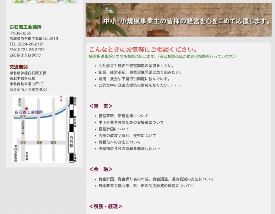Click bullet 店舗の改装や陳列、接客について
The width and height of the screenshot is (275, 214).
tap(127, 136)
